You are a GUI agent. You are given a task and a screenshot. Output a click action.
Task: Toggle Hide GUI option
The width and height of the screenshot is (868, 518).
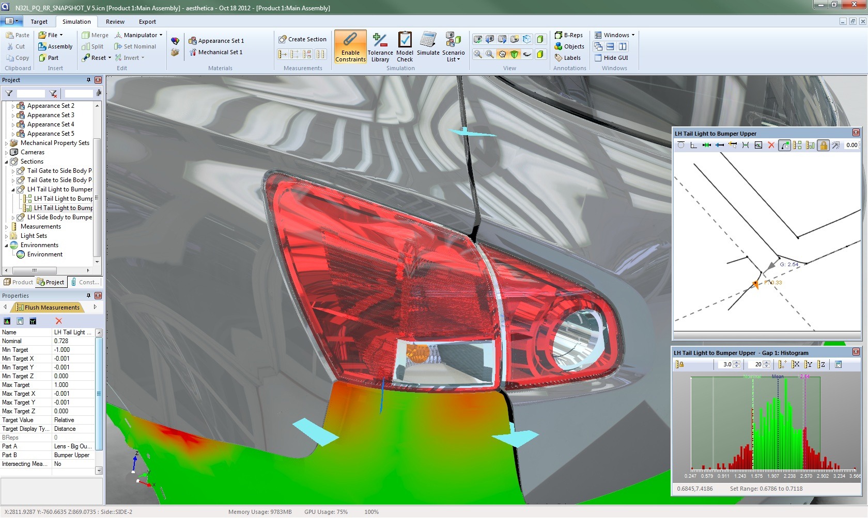point(611,58)
